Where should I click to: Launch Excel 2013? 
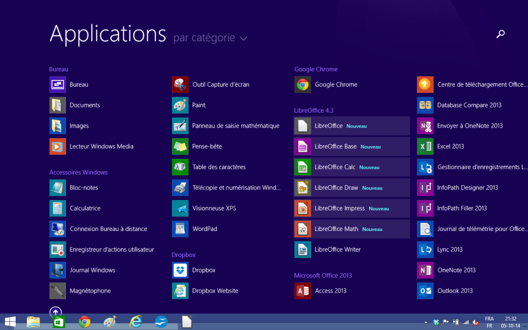(x=440, y=147)
